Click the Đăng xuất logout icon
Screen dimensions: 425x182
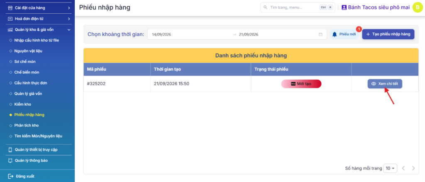coord(10,176)
